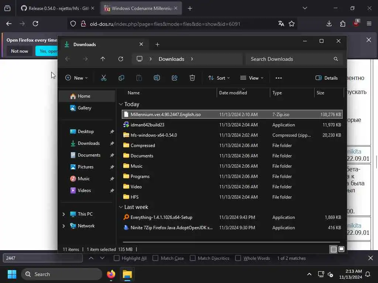Image resolution: width=378 pixels, height=283 pixels.
Task: Click the Rename icon in Explorer toolbar
Action: tap(157, 78)
